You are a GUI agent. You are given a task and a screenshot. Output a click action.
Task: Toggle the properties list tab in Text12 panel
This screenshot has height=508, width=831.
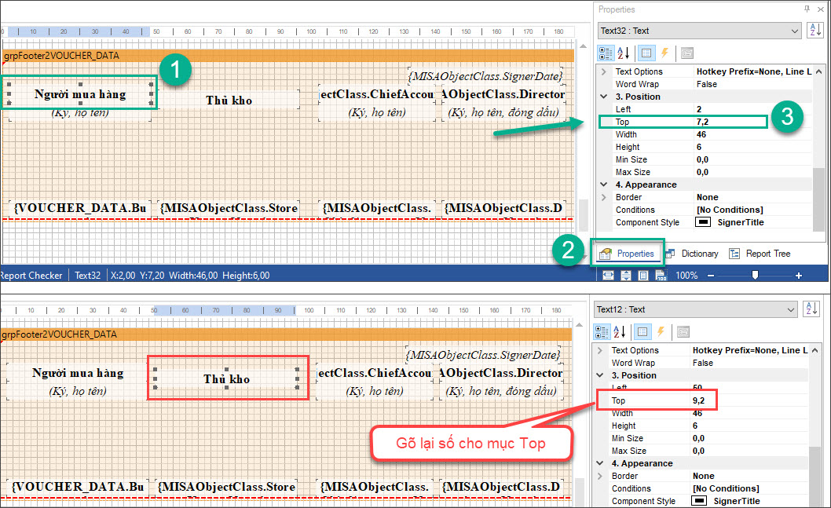[x=642, y=332]
